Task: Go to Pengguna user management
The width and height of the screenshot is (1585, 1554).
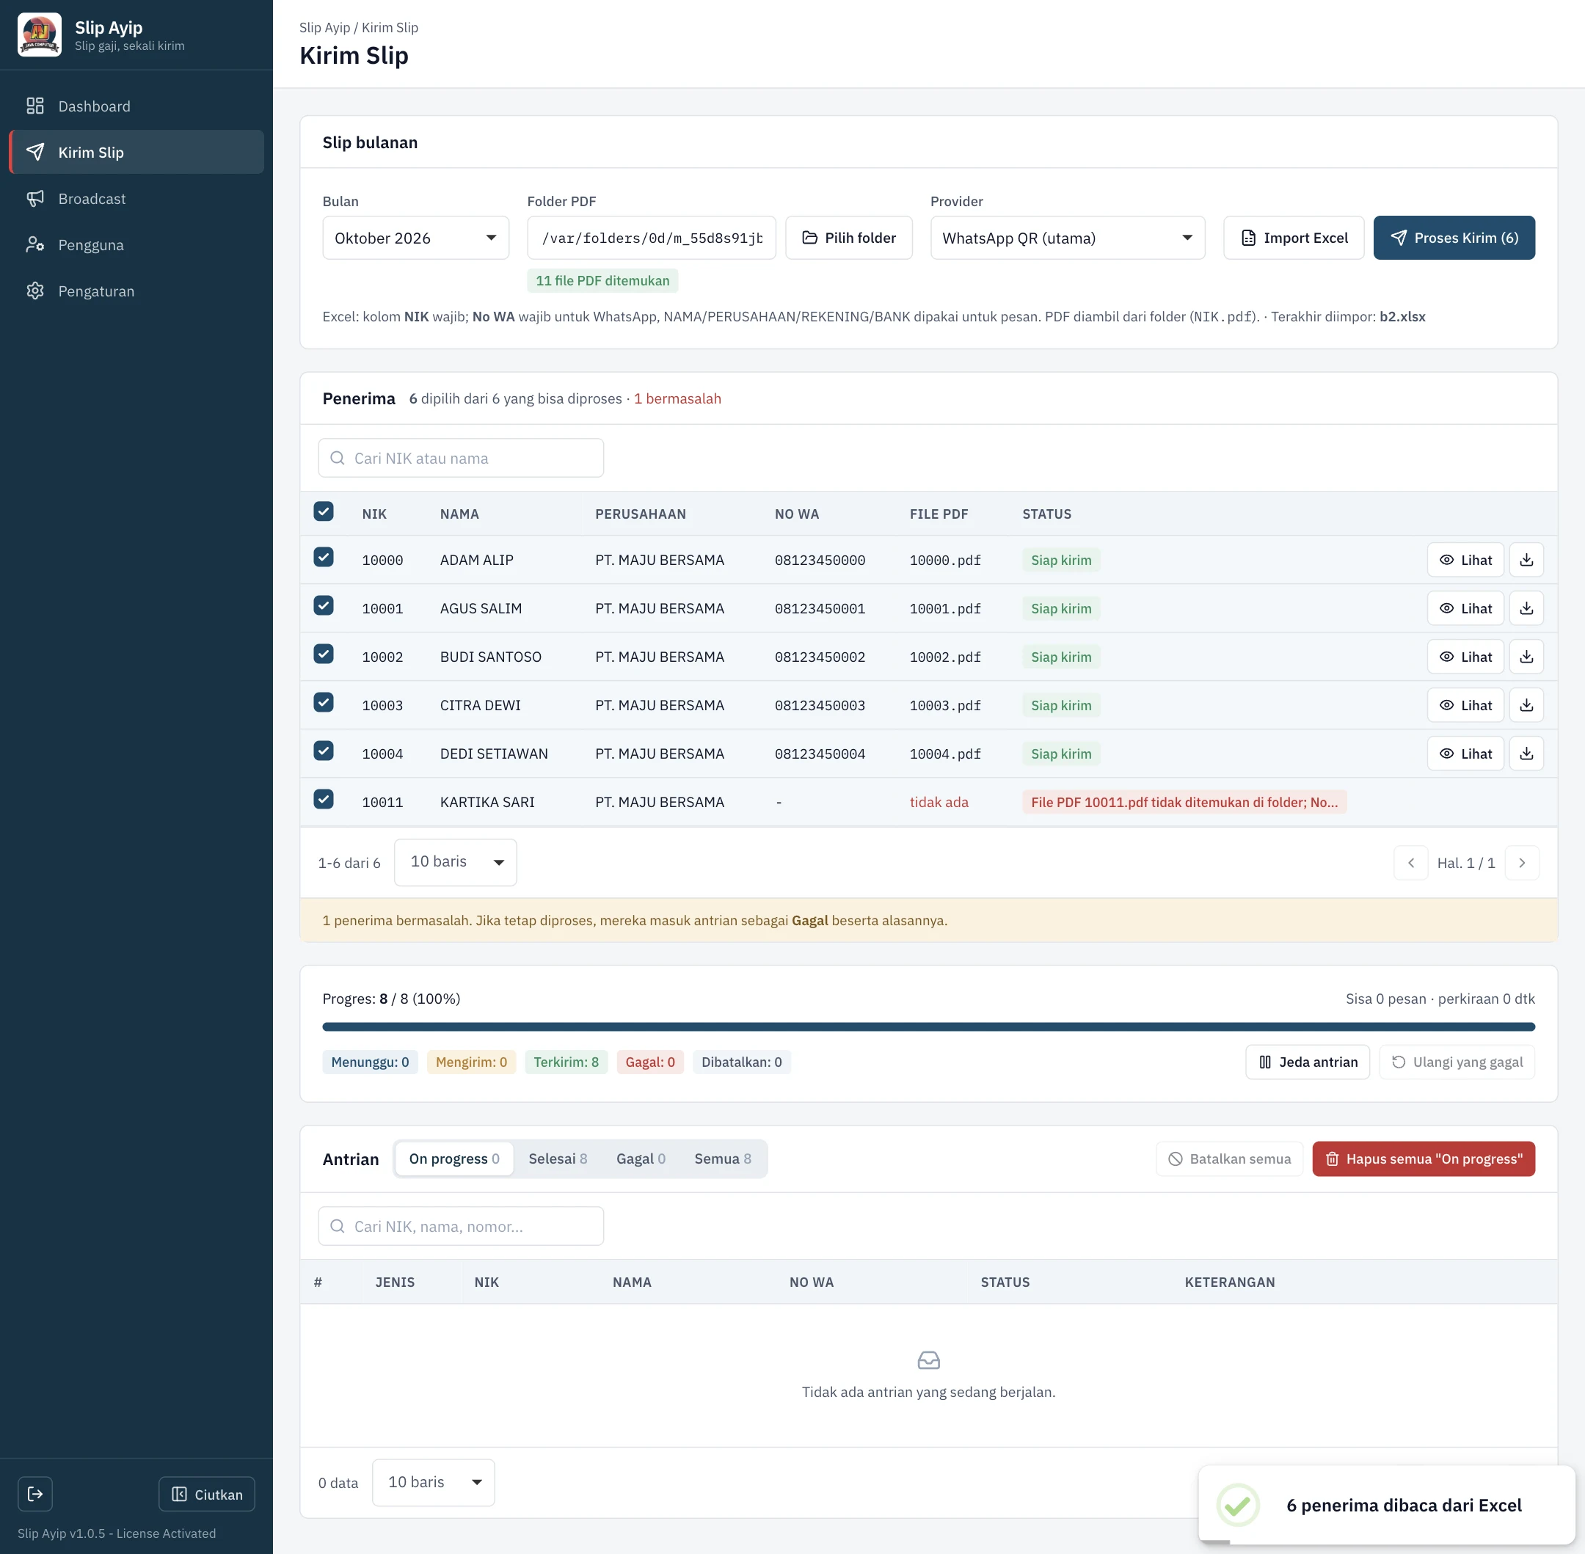Action: 136,245
